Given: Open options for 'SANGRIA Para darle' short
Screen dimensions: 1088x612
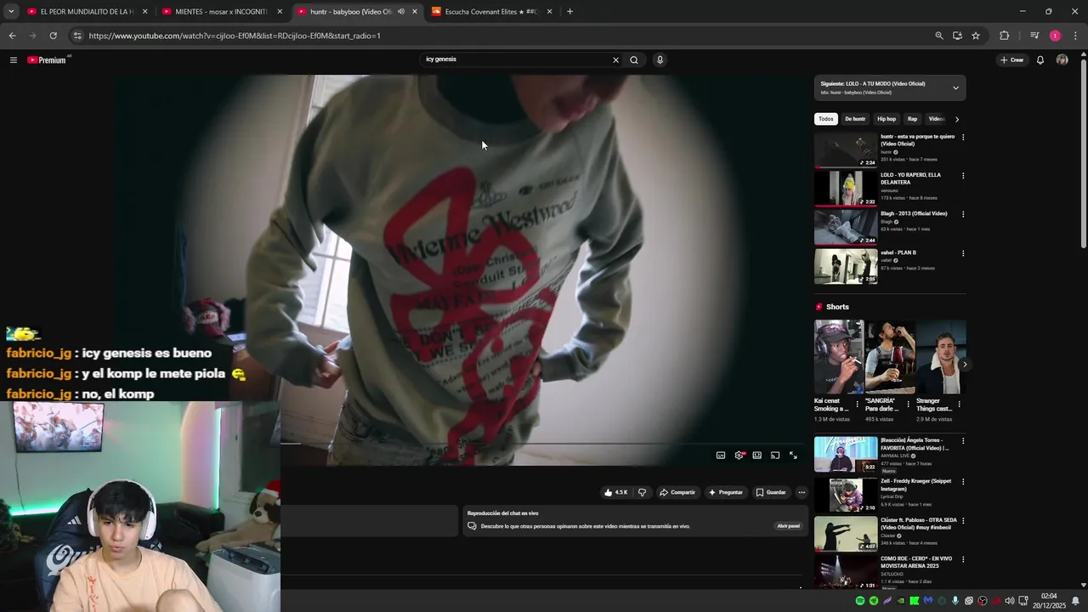Looking at the screenshot, I should tap(908, 404).
